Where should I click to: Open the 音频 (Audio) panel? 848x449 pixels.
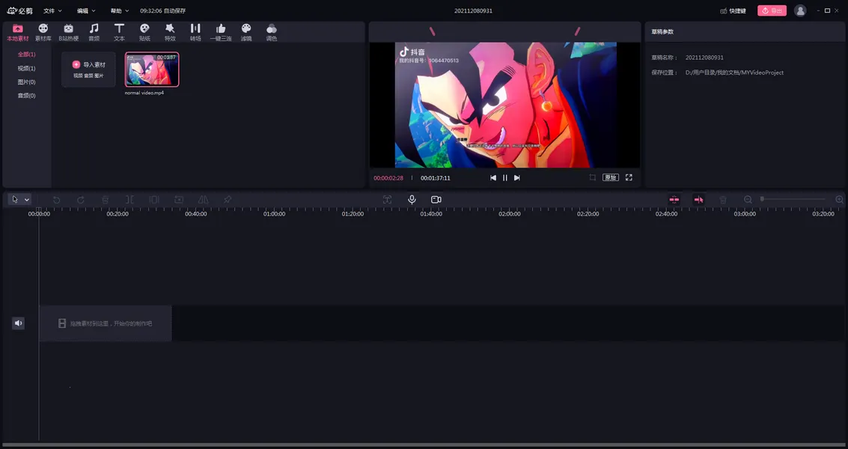95,31
